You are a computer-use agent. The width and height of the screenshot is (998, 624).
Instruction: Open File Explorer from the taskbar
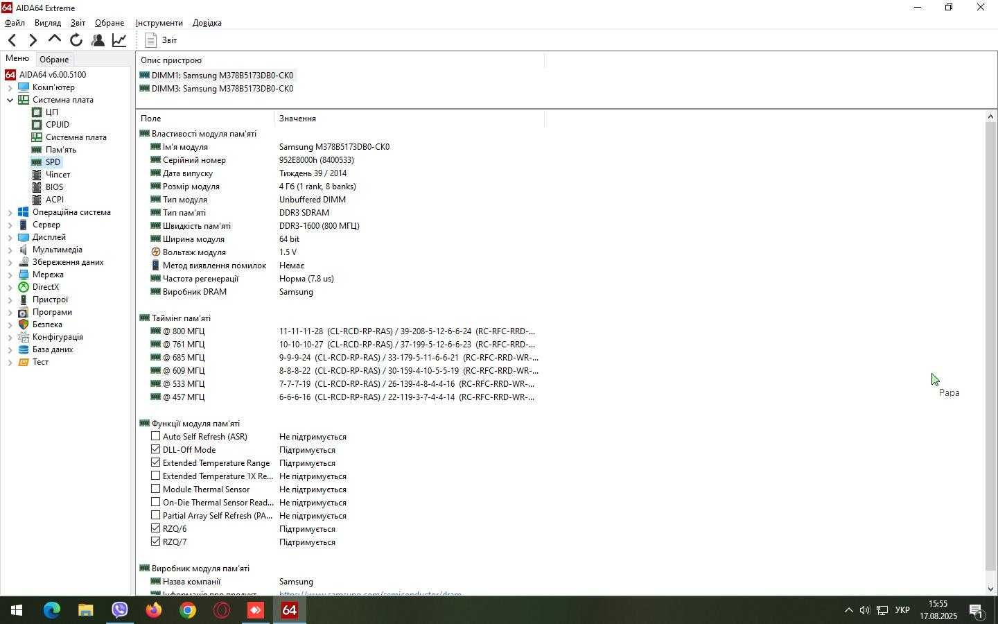coord(86,610)
